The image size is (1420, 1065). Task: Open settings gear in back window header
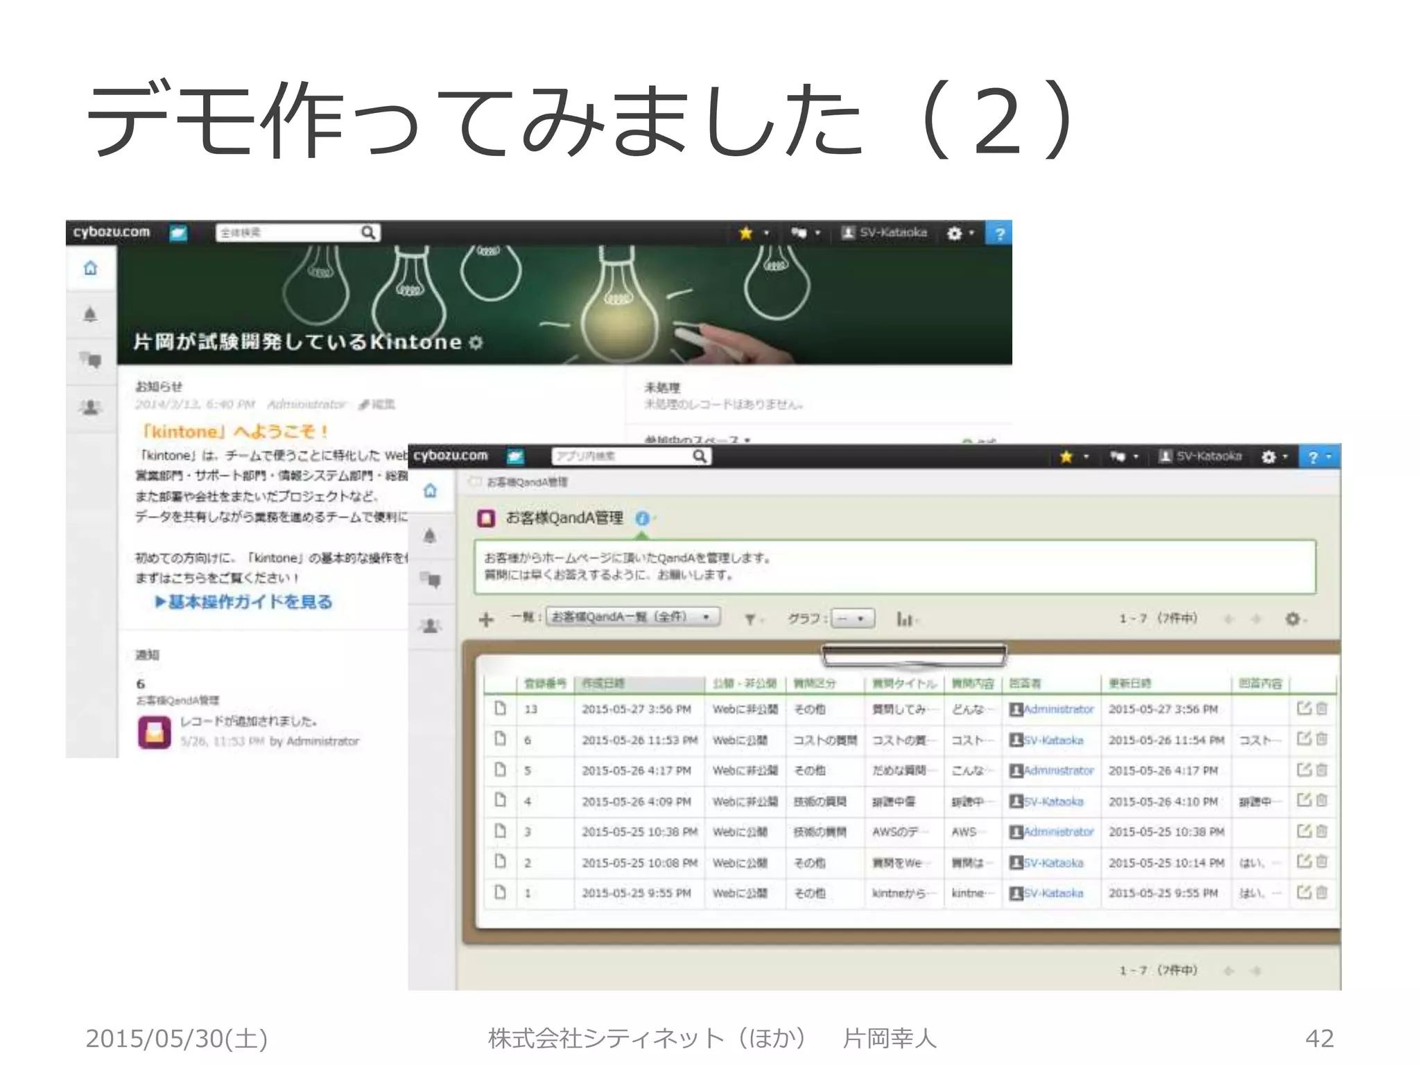point(955,233)
